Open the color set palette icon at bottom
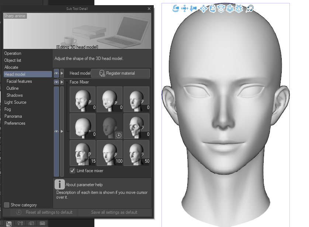 pos(9,223)
